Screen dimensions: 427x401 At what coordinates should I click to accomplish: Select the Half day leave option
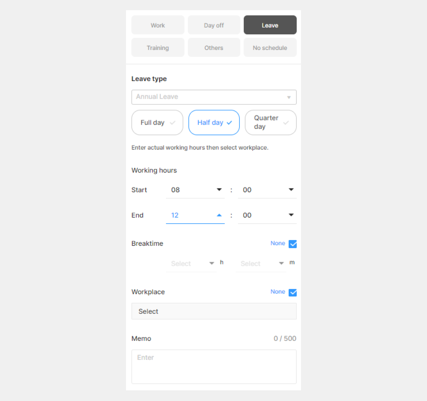[x=214, y=123]
